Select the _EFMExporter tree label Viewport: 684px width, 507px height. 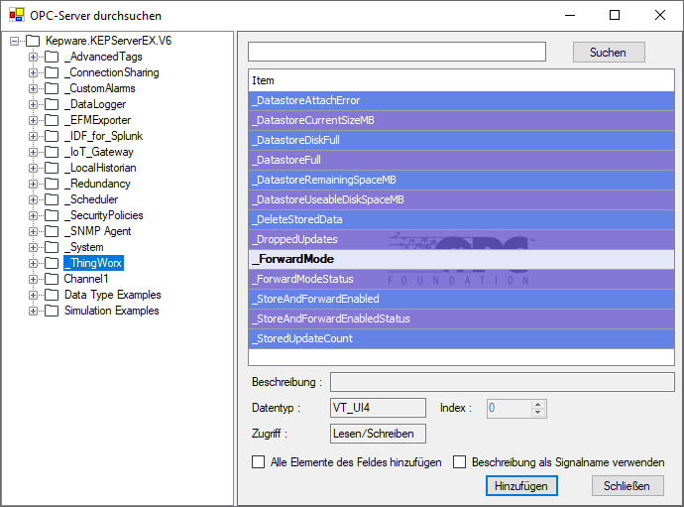pos(98,120)
